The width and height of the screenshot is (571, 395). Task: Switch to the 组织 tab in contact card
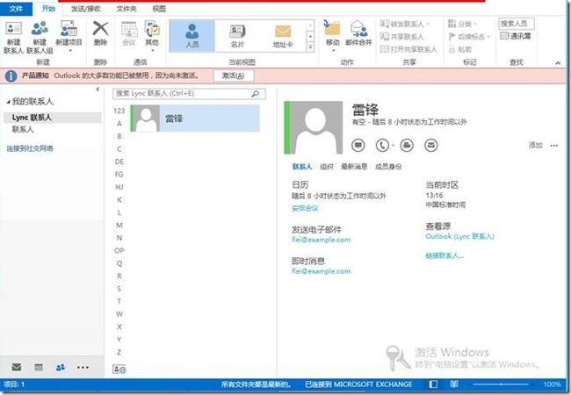point(326,166)
